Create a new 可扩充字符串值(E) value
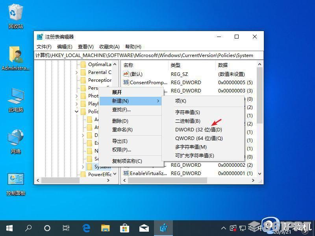The image size is (315, 236). point(203,155)
